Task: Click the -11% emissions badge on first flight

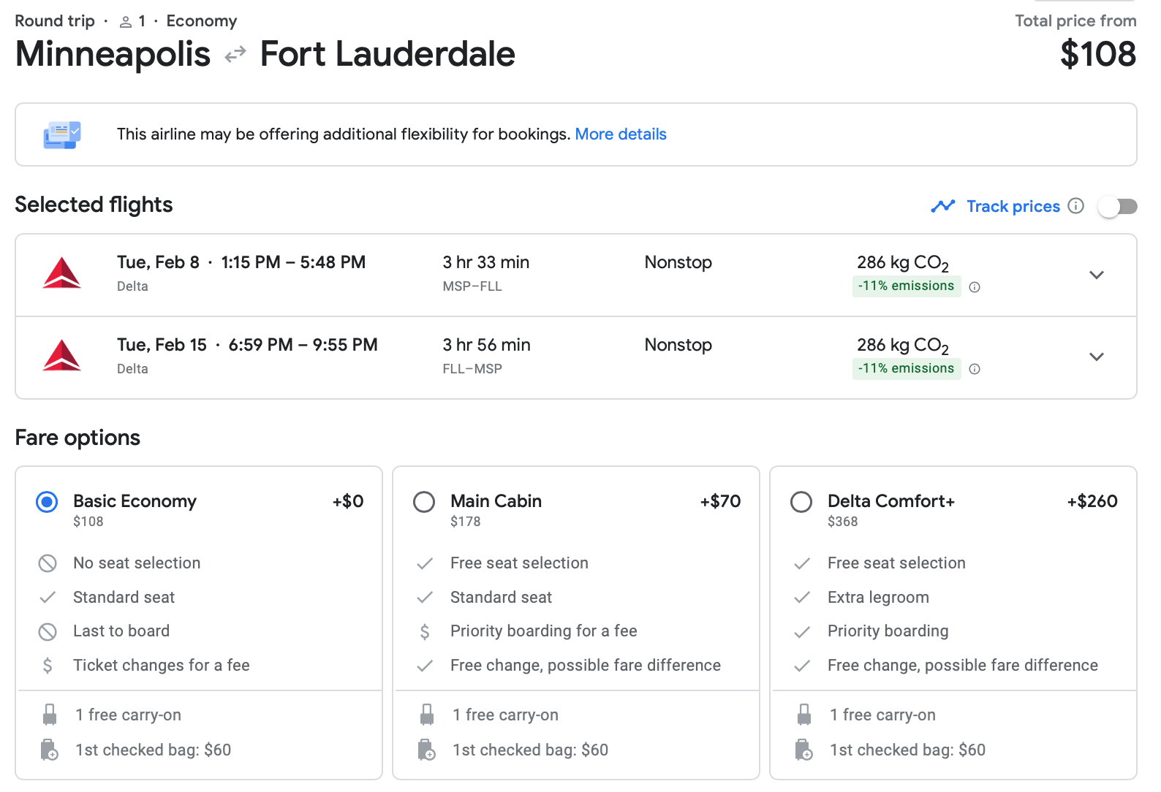Action: 906,286
